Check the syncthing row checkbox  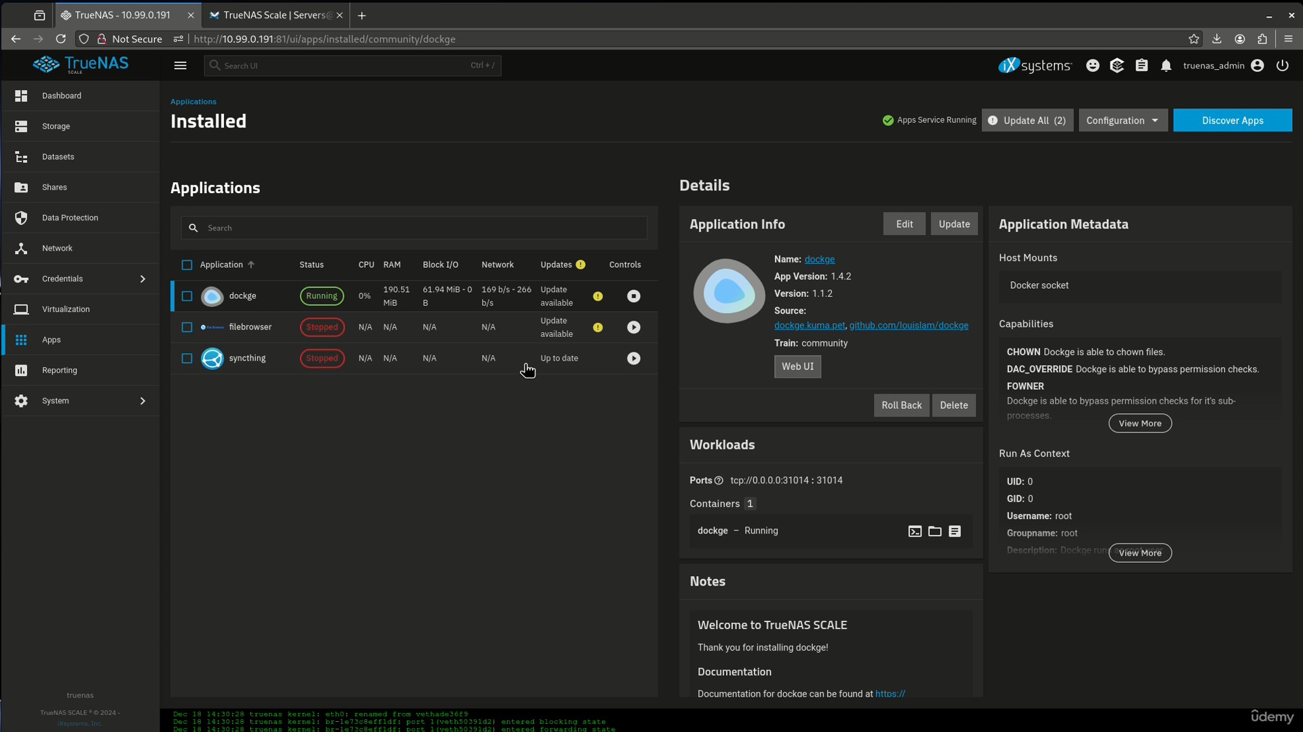click(187, 359)
